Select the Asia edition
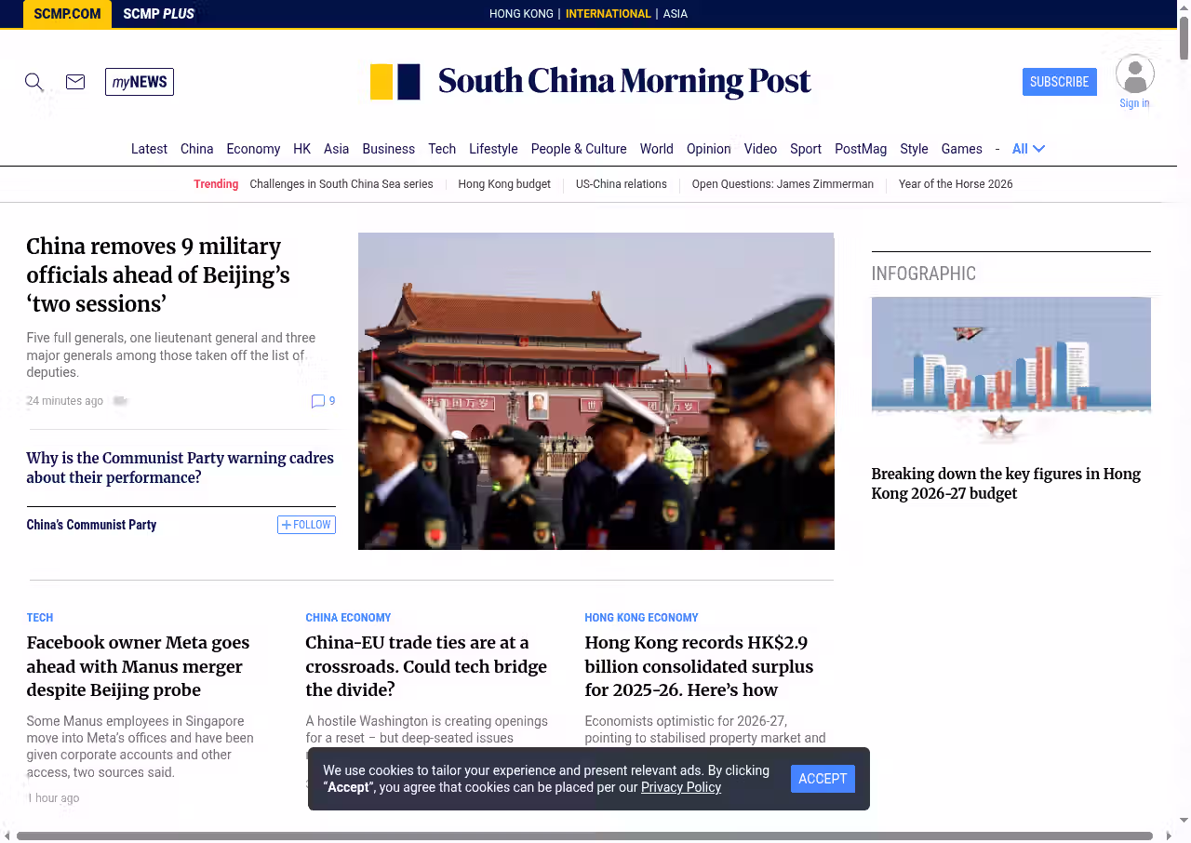Image resolution: width=1191 pixels, height=843 pixels. tap(676, 14)
